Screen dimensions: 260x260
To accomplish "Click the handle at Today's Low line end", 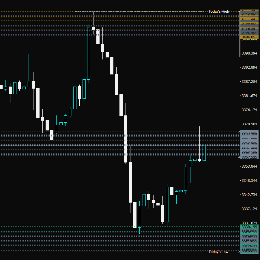I will pos(239,252).
